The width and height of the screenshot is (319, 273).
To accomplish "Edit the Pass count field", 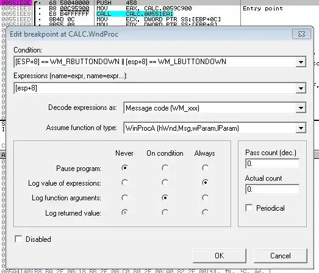I will [273, 164].
